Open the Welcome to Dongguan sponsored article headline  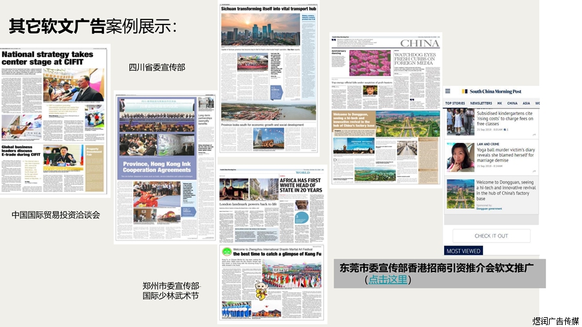point(506,190)
